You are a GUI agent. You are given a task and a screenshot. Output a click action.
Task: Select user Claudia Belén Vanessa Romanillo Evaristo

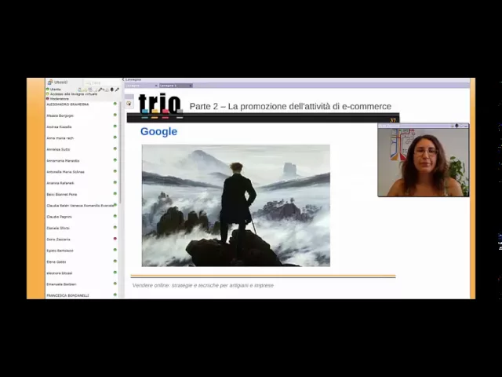pyautogui.click(x=80, y=206)
